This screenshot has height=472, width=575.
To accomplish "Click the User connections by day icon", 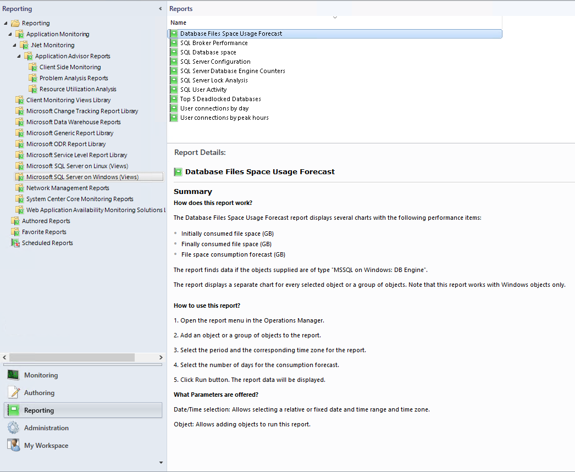I will point(174,108).
